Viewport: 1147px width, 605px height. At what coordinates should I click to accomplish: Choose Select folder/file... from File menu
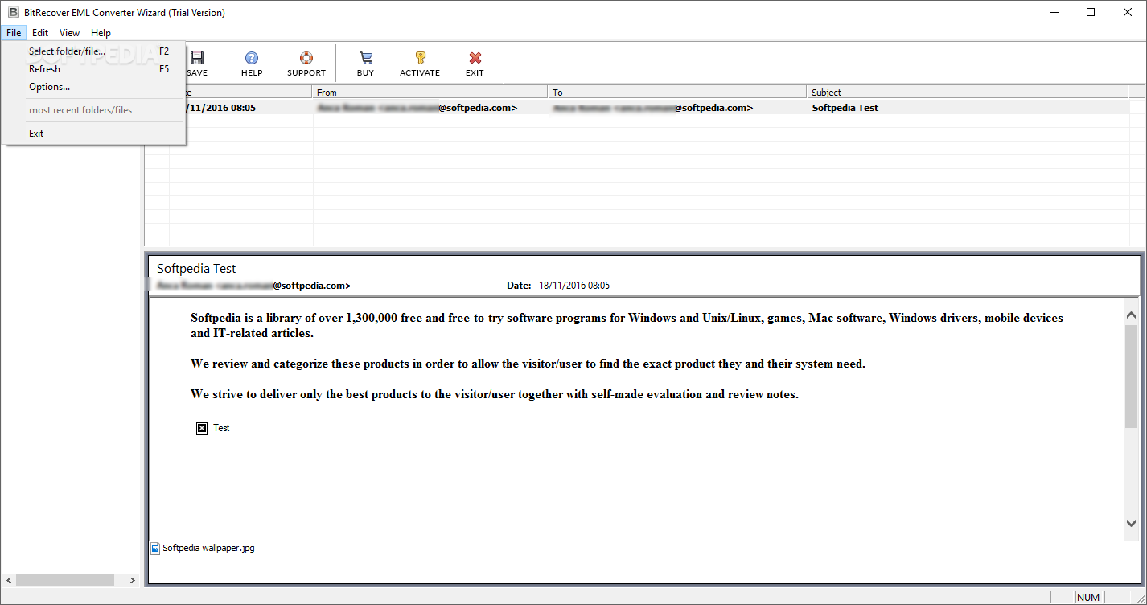[x=94, y=51]
